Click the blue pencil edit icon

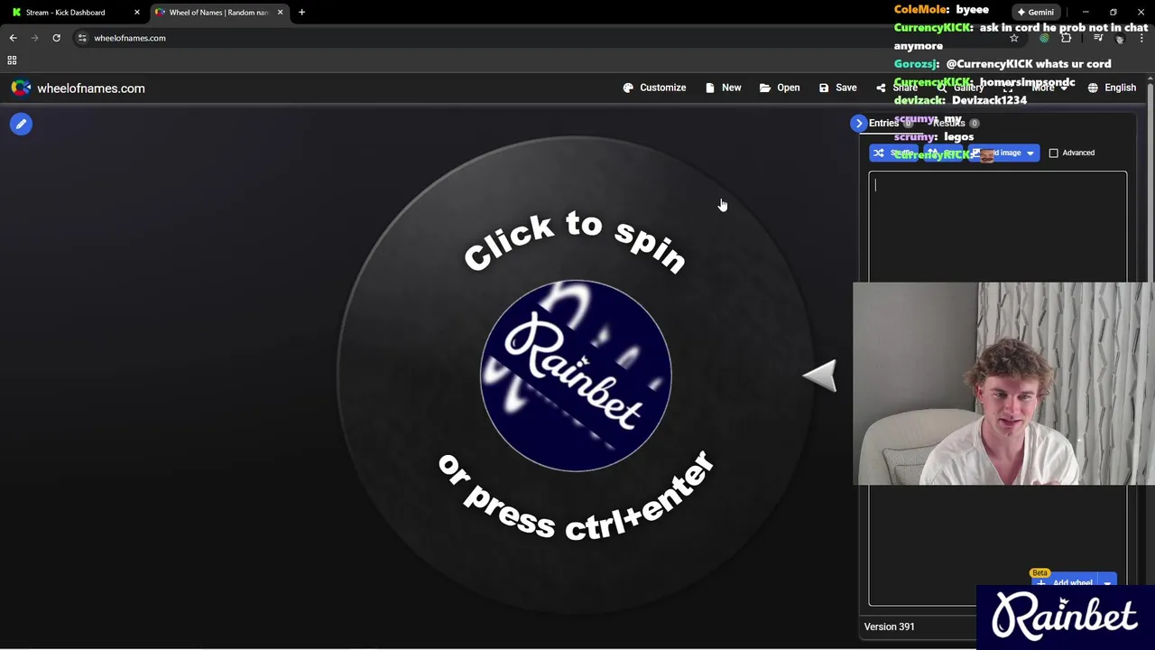[21, 125]
